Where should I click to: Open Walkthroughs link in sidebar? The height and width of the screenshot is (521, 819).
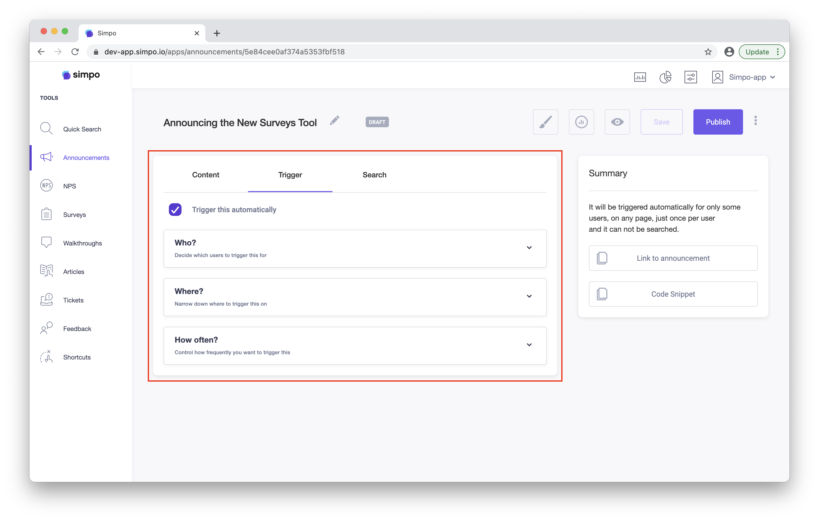tap(82, 243)
